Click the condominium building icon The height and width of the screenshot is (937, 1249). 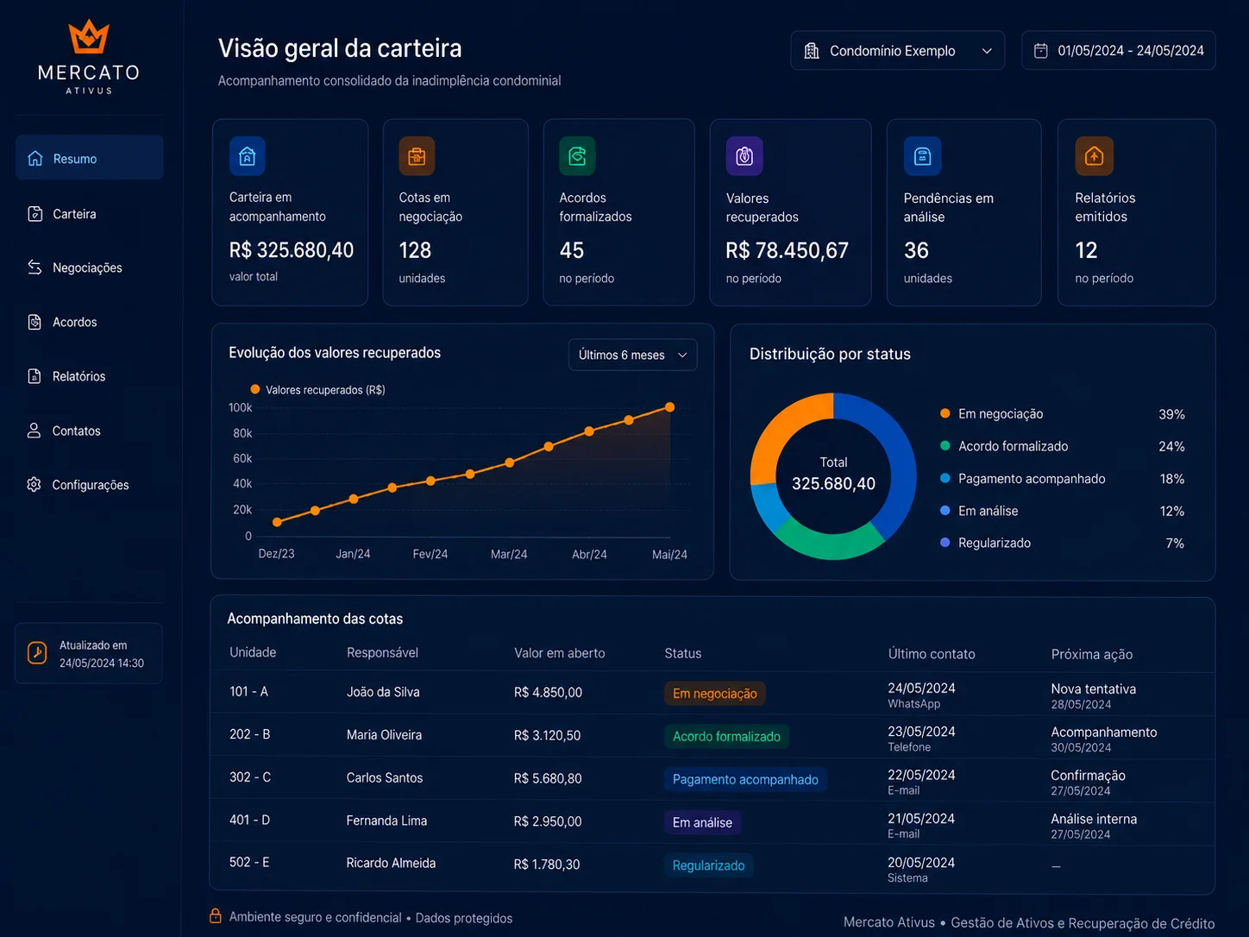click(x=812, y=51)
